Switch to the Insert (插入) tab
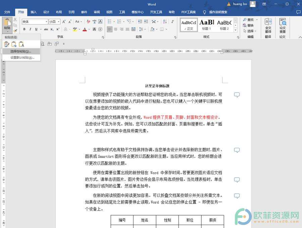Screen dimensions: 302x228 pos(34,12)
